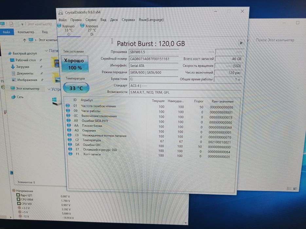Viewport: 306px width, 229px height.
Task: Switch to the D: disk tab at 27 °C
Action: coord(92,30)
